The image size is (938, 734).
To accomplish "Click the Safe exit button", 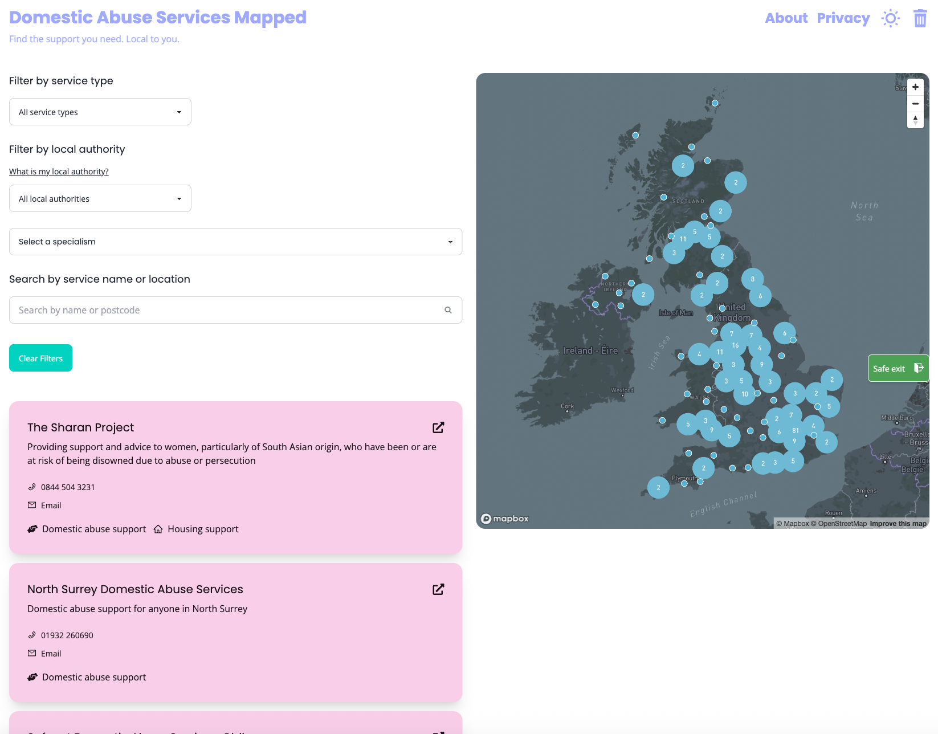I will [898, 368].
